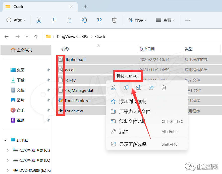Viewport: 222px width, 174px height.
Task: Click the Cut icon in the context menu
Action: [113, 88]
